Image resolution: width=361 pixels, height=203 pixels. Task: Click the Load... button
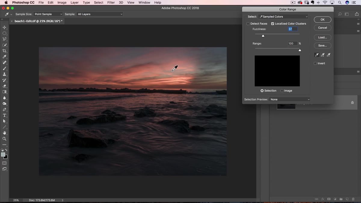pyautogui.click(x=322, y=38)
